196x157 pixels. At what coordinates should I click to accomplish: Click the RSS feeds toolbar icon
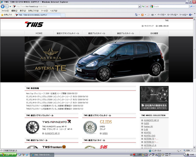click(142, 15)
